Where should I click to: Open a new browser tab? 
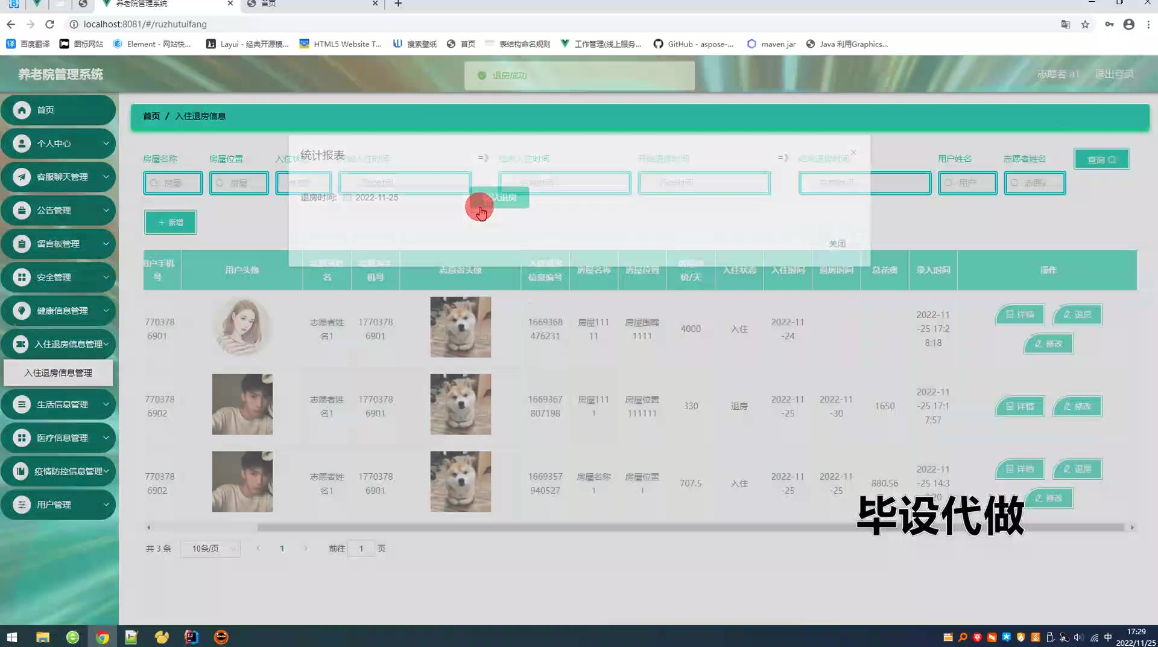398,4
